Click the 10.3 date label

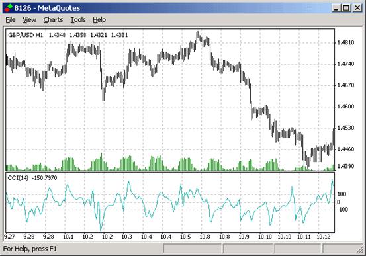pos(127,237)
